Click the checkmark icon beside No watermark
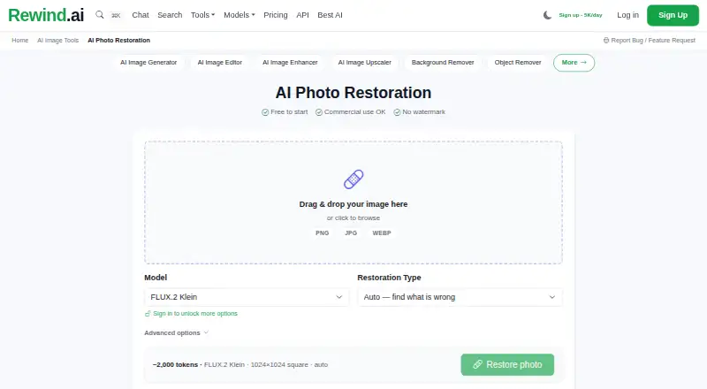 397,112
